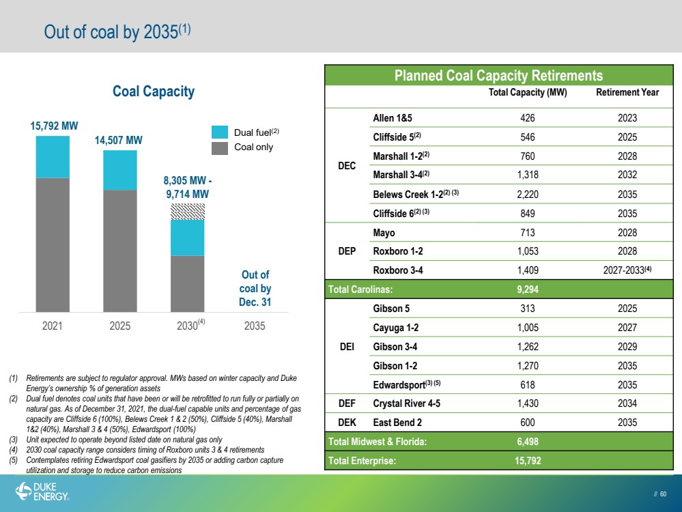Click the Coal Capacity chart title

(x=154, y=91)
